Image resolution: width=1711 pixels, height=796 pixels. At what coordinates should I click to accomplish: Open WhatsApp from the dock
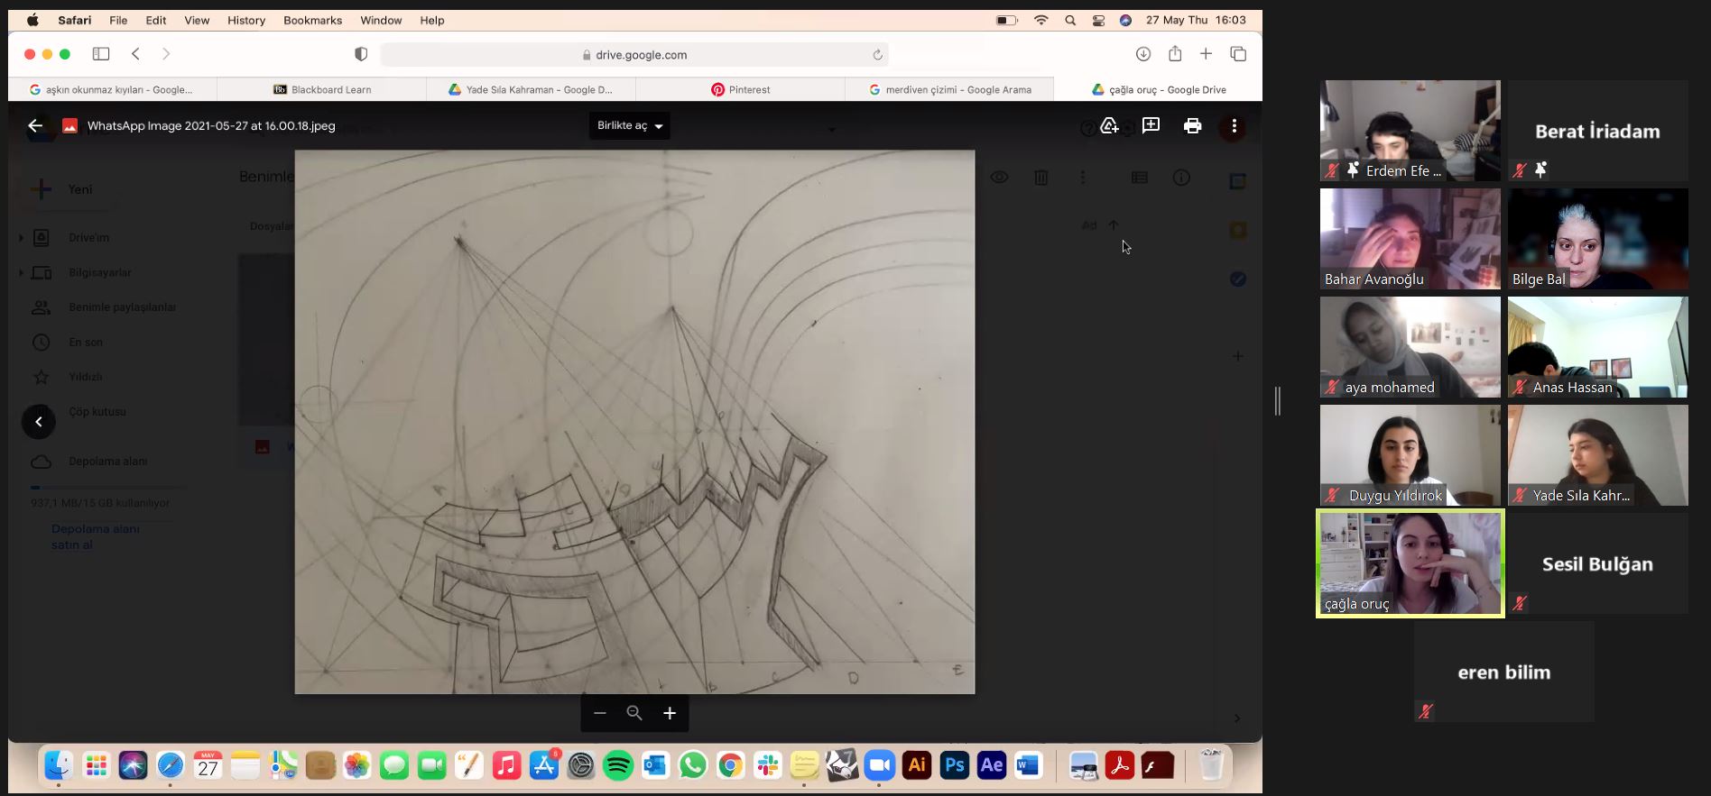pos(693,766)
